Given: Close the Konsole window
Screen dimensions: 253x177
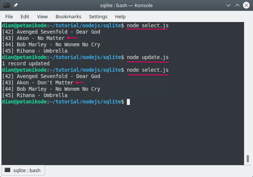Looking at the screenshot, I should (x=246, y=5).
